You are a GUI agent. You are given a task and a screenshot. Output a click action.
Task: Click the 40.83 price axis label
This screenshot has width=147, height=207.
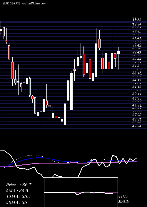click(137, 20)
